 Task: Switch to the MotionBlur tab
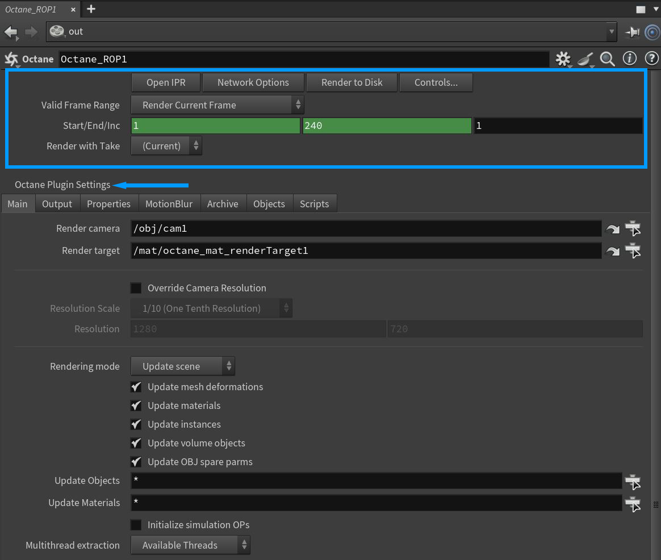[x=169, y=204]
